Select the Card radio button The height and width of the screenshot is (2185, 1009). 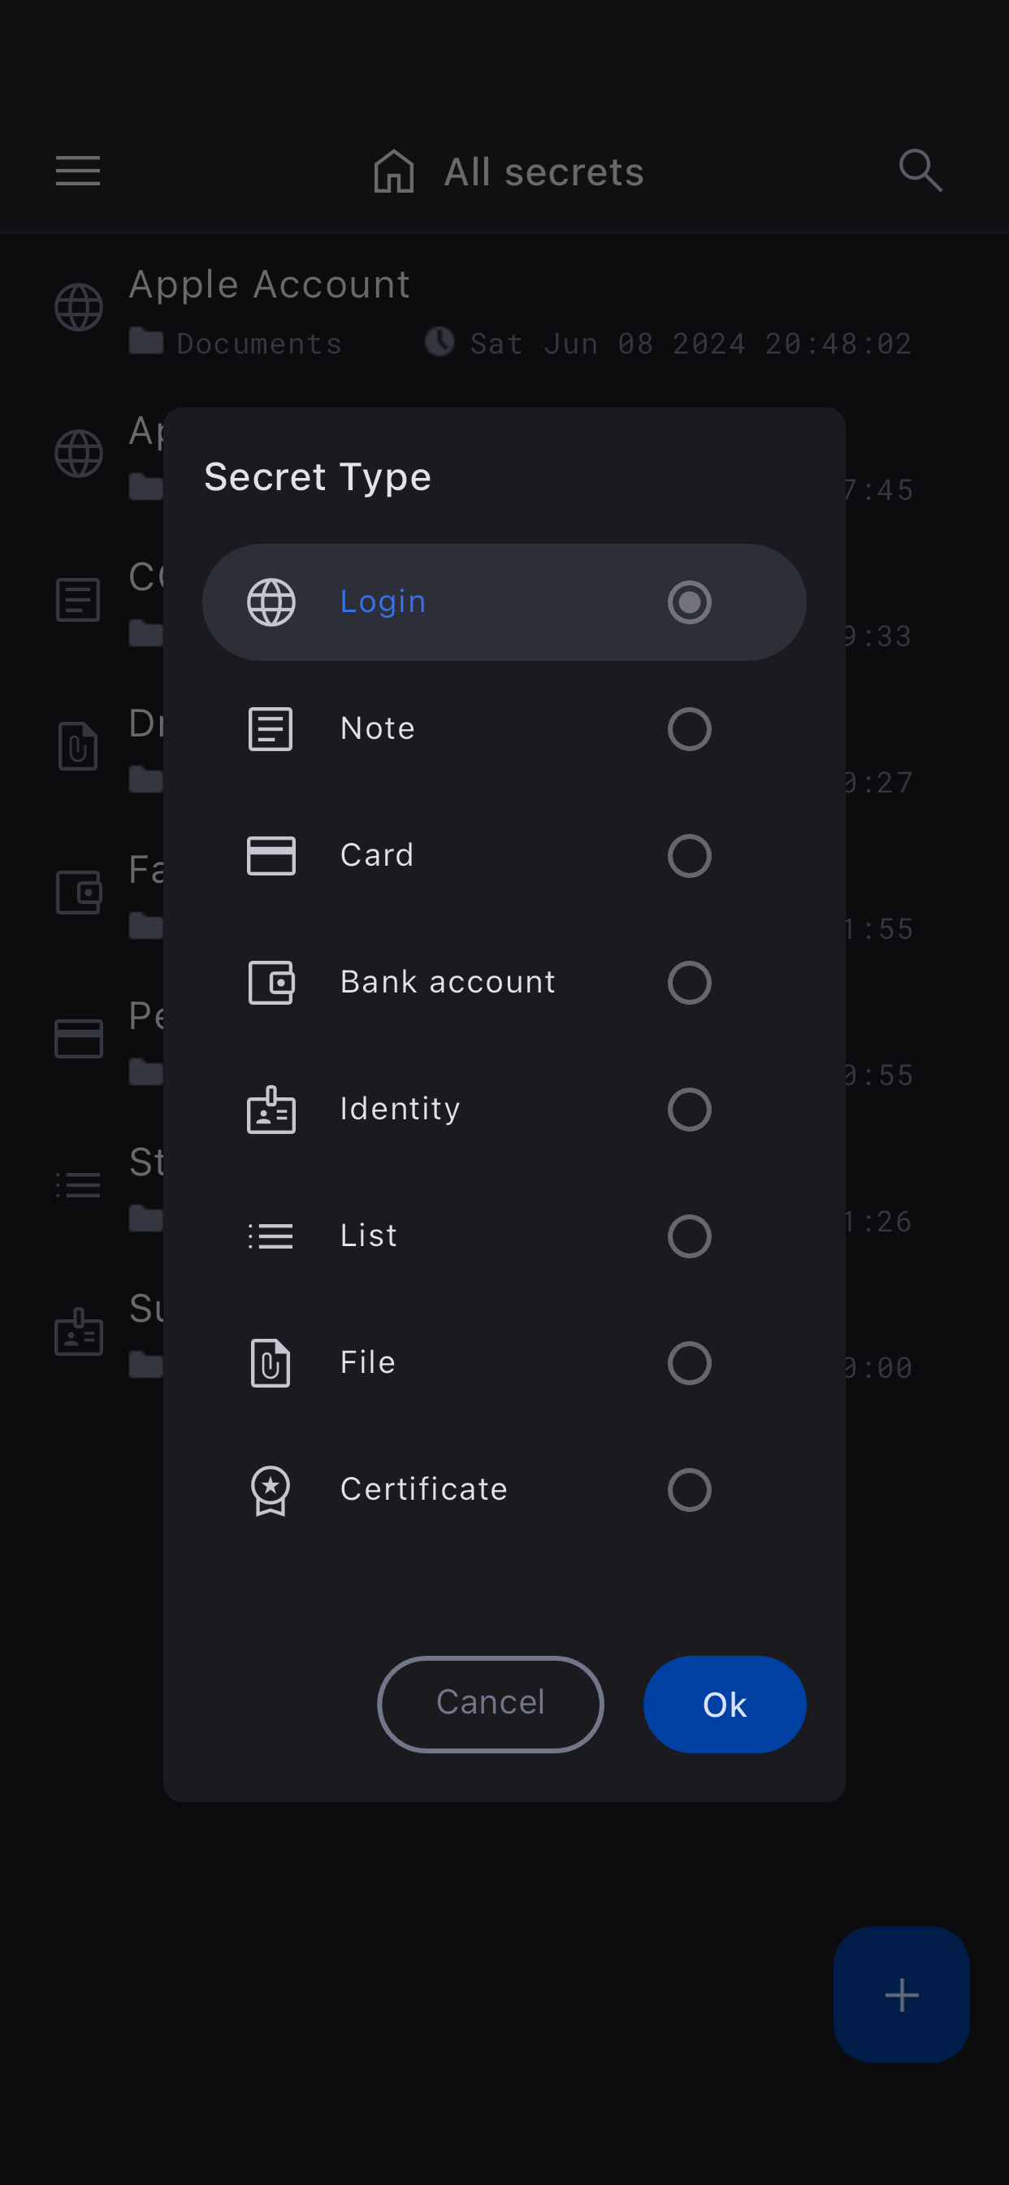[x=690, y=855]
